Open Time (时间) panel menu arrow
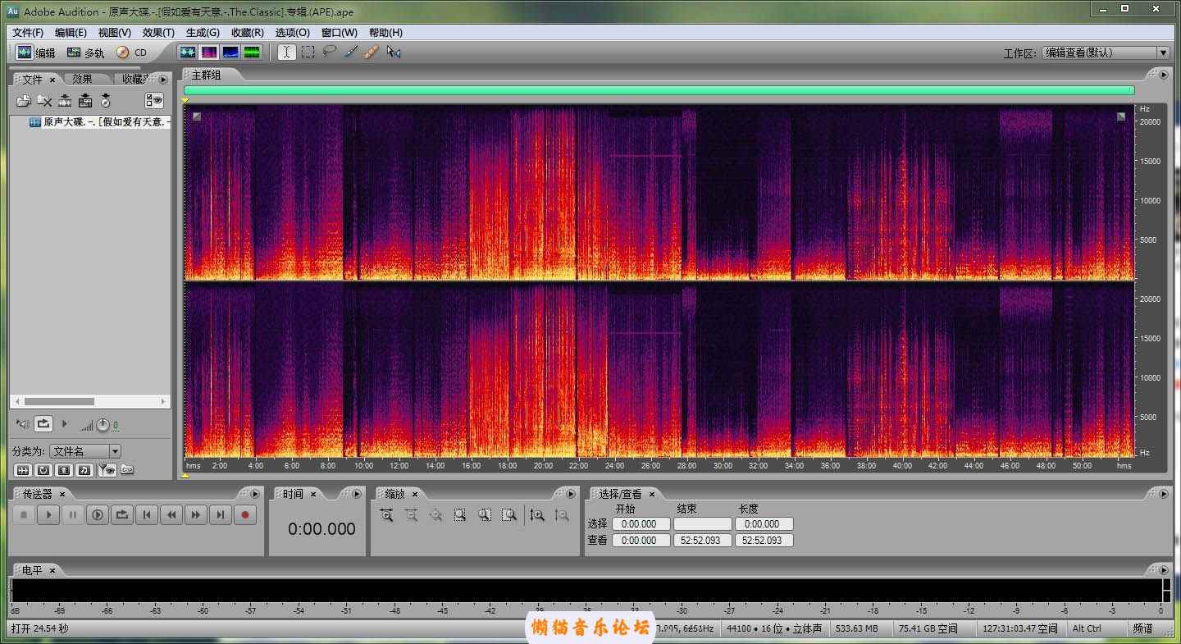Screen dimensions: 1181x644 click(356, 494)
